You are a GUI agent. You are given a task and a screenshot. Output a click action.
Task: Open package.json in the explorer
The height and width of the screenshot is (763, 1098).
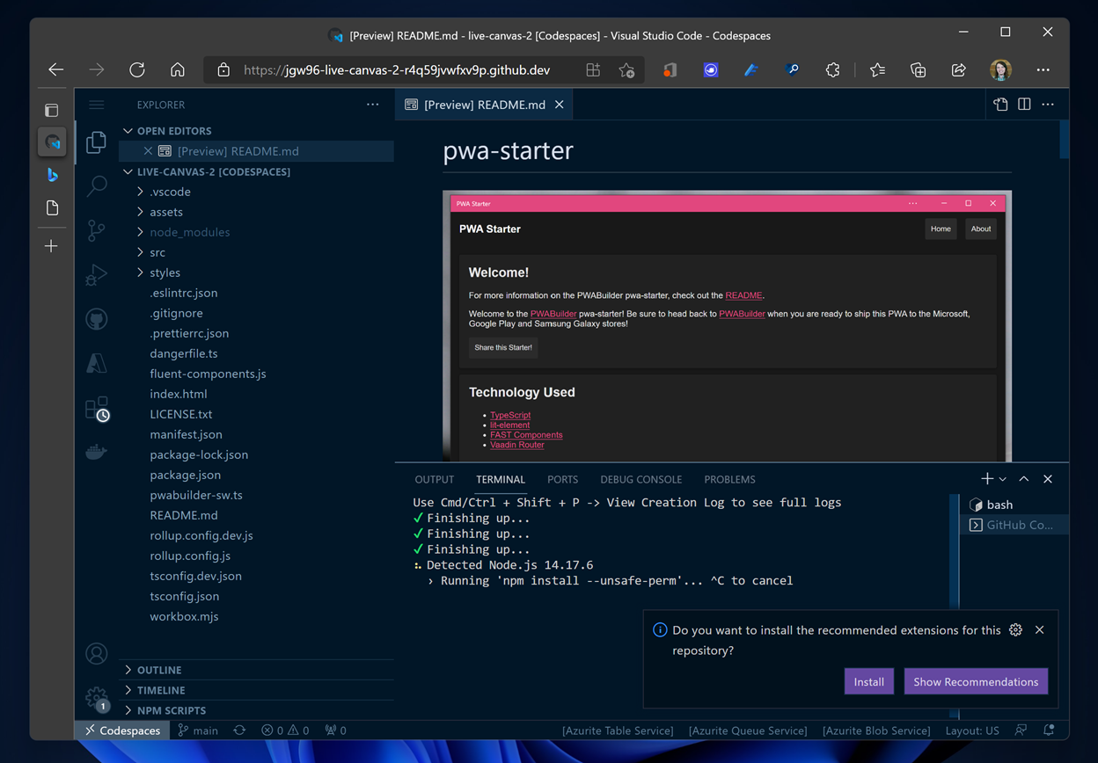(x=185, y=475)
